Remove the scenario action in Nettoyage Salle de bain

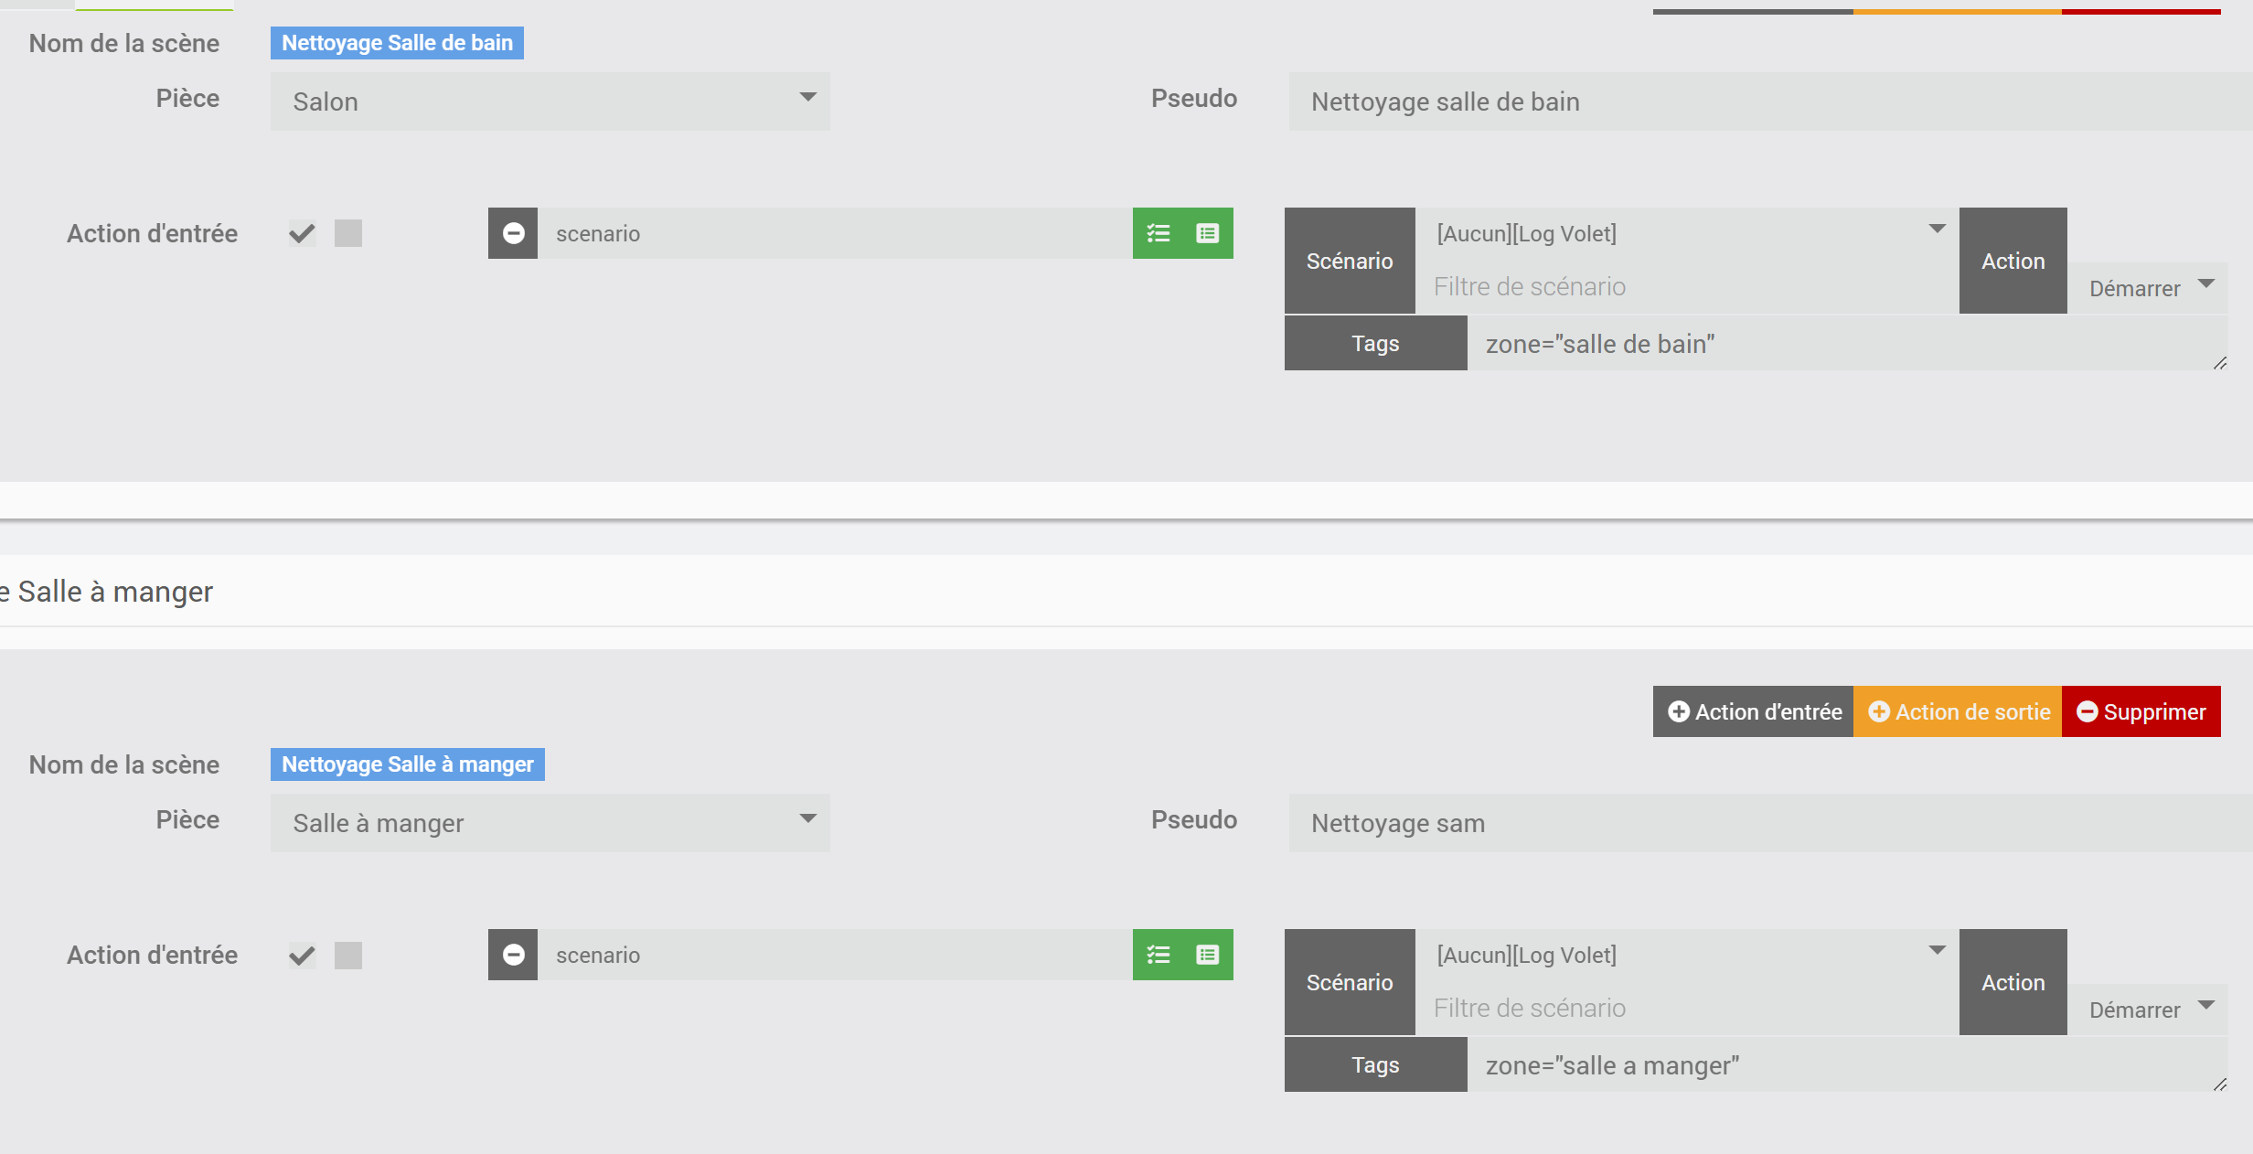click(x=513, y=233)
